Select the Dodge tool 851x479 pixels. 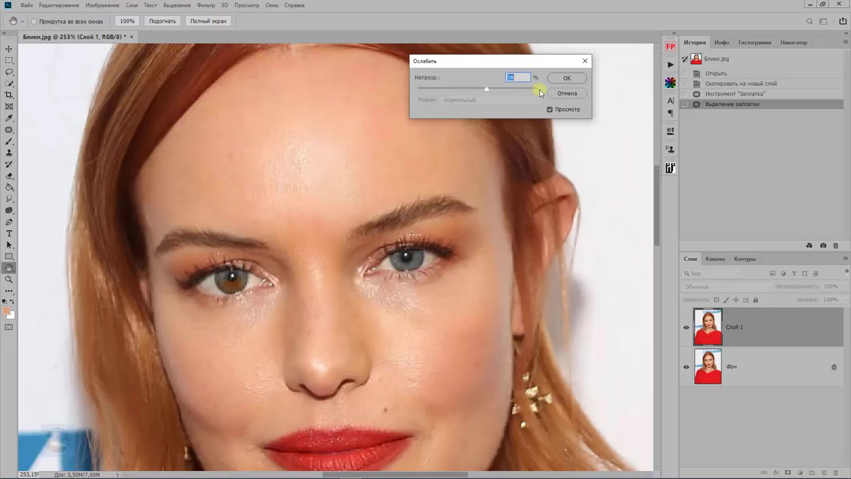point(9,210)
